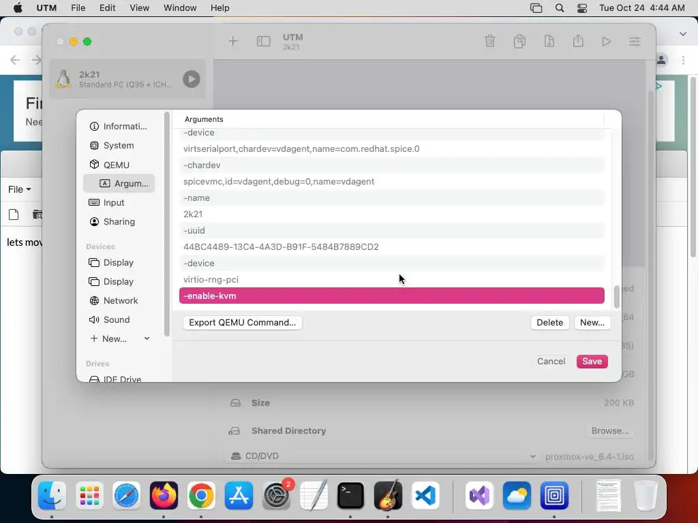Add a new device with New…
Viewport: 698px width, 523px height.
[108, 339]
